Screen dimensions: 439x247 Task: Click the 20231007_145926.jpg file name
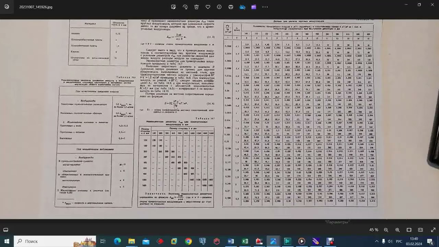tap(36, 7)
